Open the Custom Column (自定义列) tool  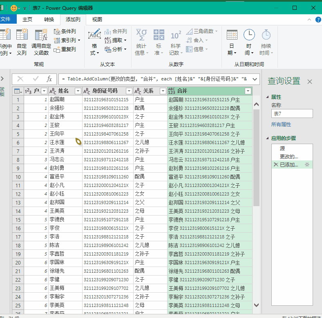point(22,42)
